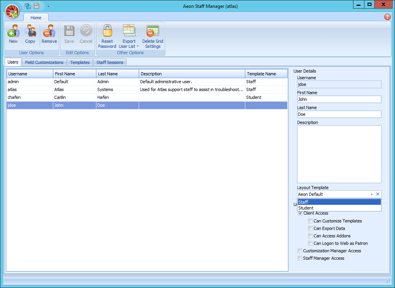This screenshot has height=288, width=395.
Task: Check the Staff Manager Access checkbox
Action: click(x=300, y=258)
